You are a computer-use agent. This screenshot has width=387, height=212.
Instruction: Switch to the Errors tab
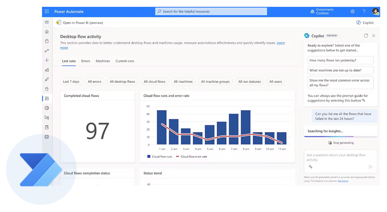pos(86,61)
